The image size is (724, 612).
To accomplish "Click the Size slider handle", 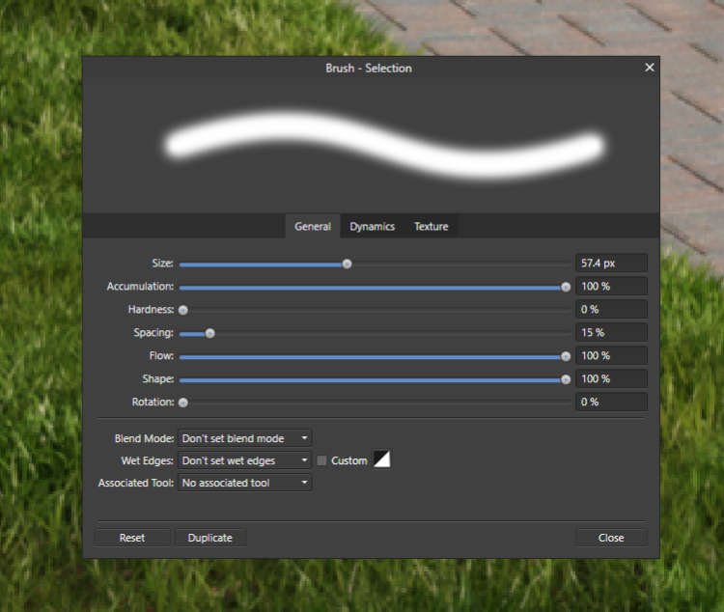I will point(347,264).
